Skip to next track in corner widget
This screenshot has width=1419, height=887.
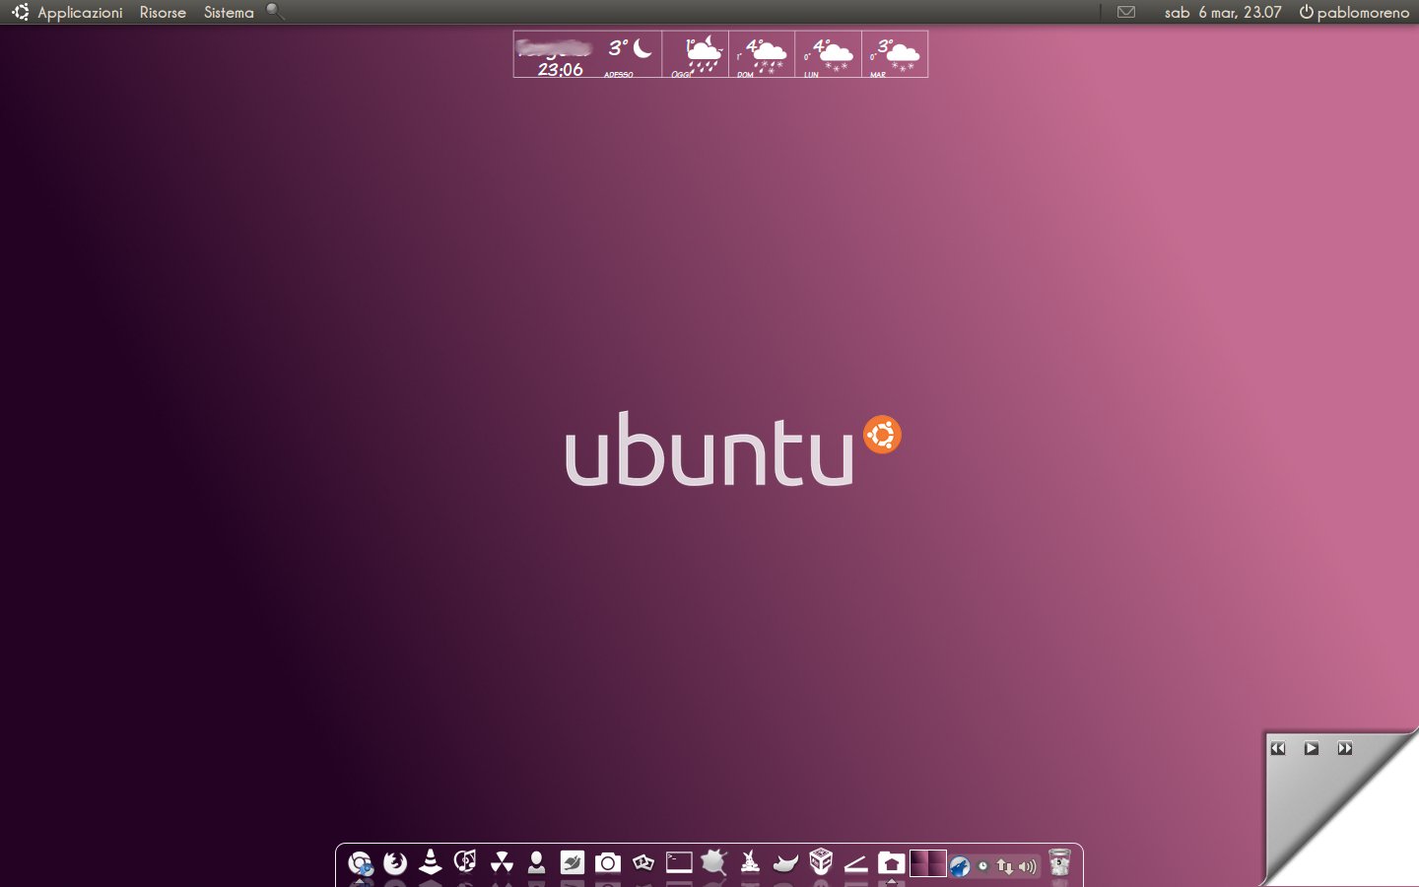[x=1345, y=748]
